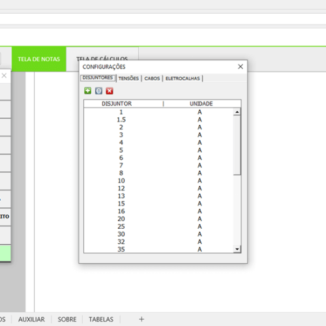
Task: Click the Tela de Notas button
Action: click(x=39, y=59)
